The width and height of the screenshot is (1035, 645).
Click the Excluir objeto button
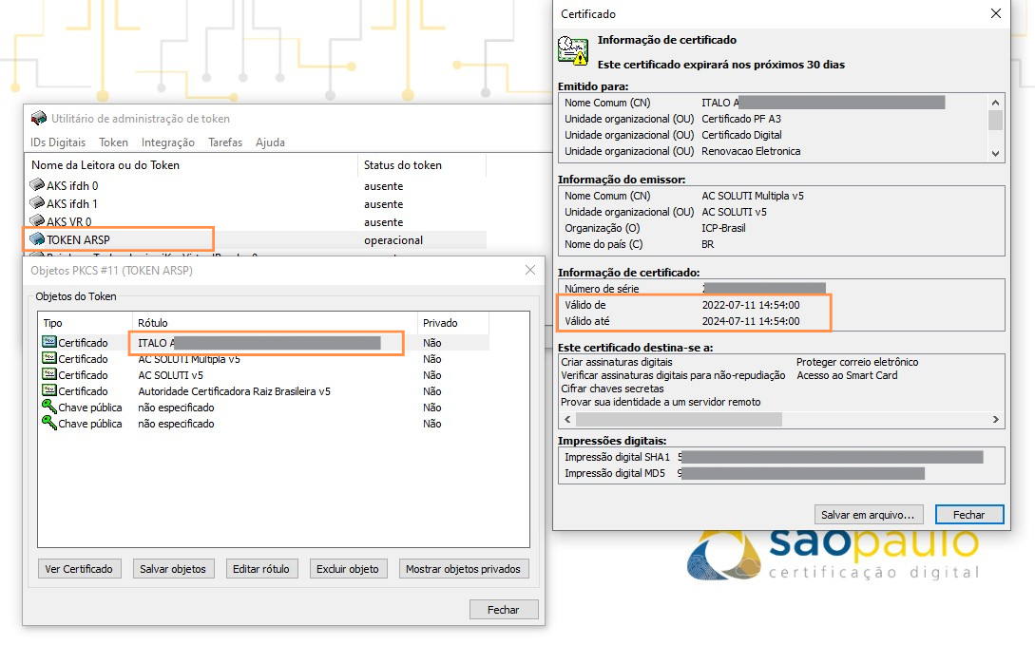[348, 568]
